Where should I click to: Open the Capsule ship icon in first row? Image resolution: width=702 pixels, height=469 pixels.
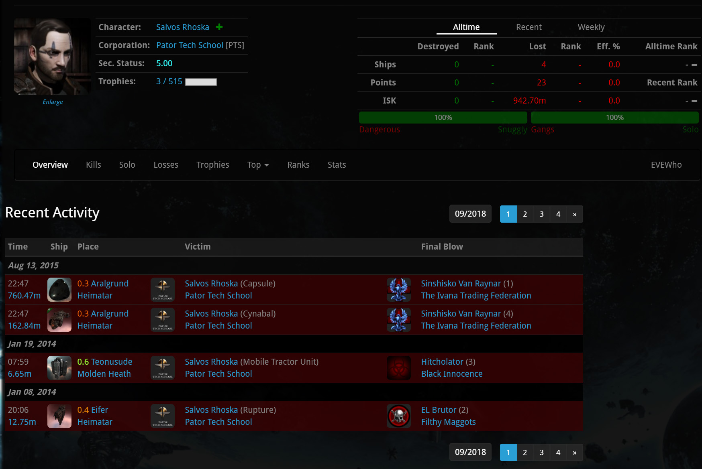tap(59, 290)
